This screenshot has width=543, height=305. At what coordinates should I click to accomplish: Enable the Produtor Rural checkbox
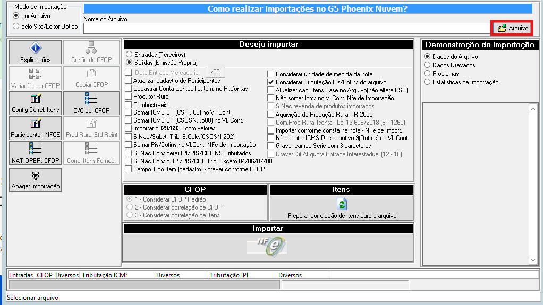coord(129,97)
